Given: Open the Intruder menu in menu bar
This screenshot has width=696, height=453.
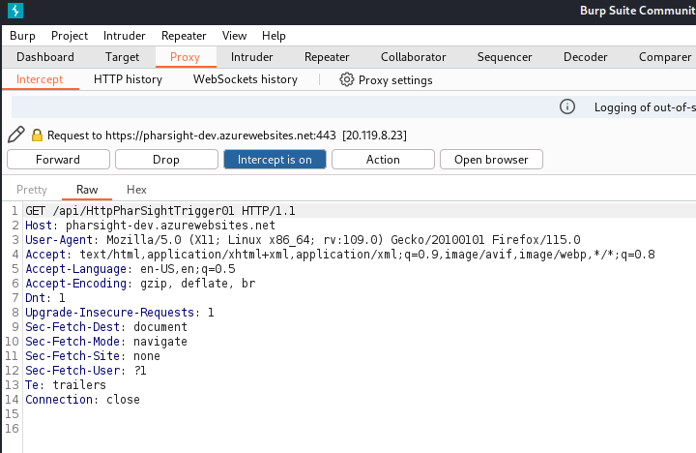Looking at the screenshot, I should coord(124,35).
